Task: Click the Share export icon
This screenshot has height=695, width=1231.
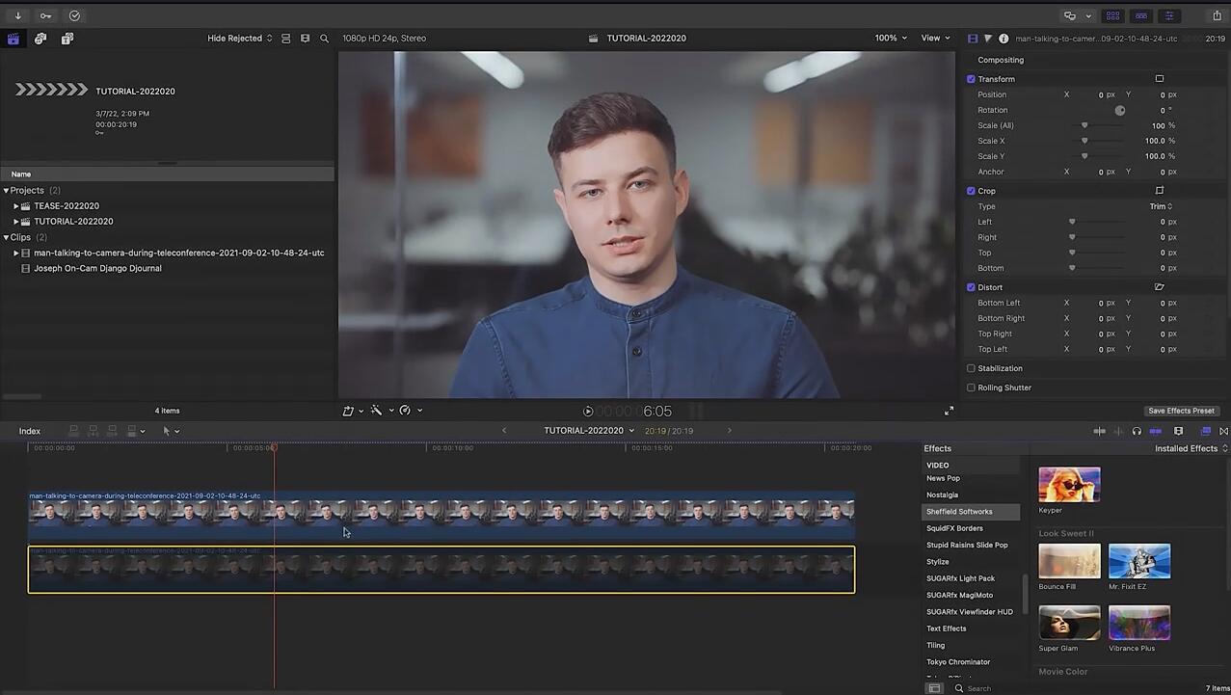Action: click(1218, 15)
